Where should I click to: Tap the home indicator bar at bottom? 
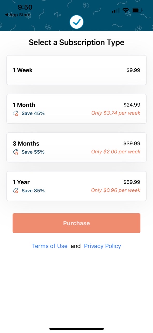pyautogui.click(x=76, y=328)
